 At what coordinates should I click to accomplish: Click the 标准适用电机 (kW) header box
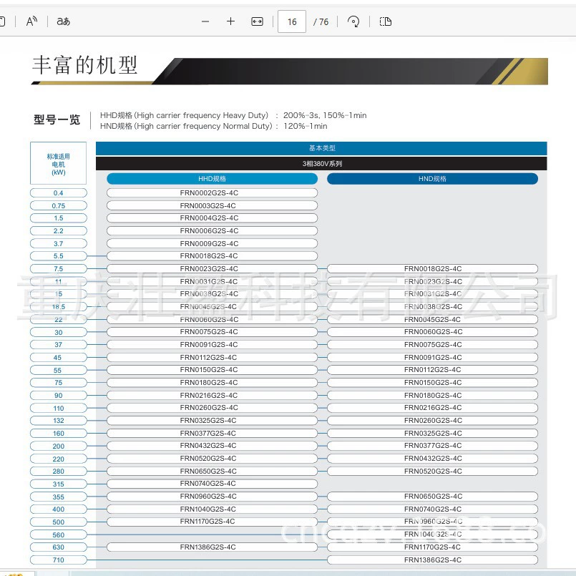[59, 163]
